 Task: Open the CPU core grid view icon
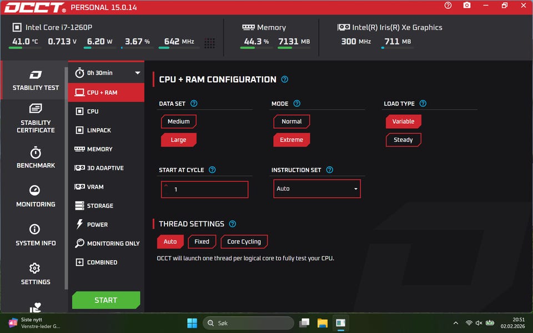[x=210, y=43]
